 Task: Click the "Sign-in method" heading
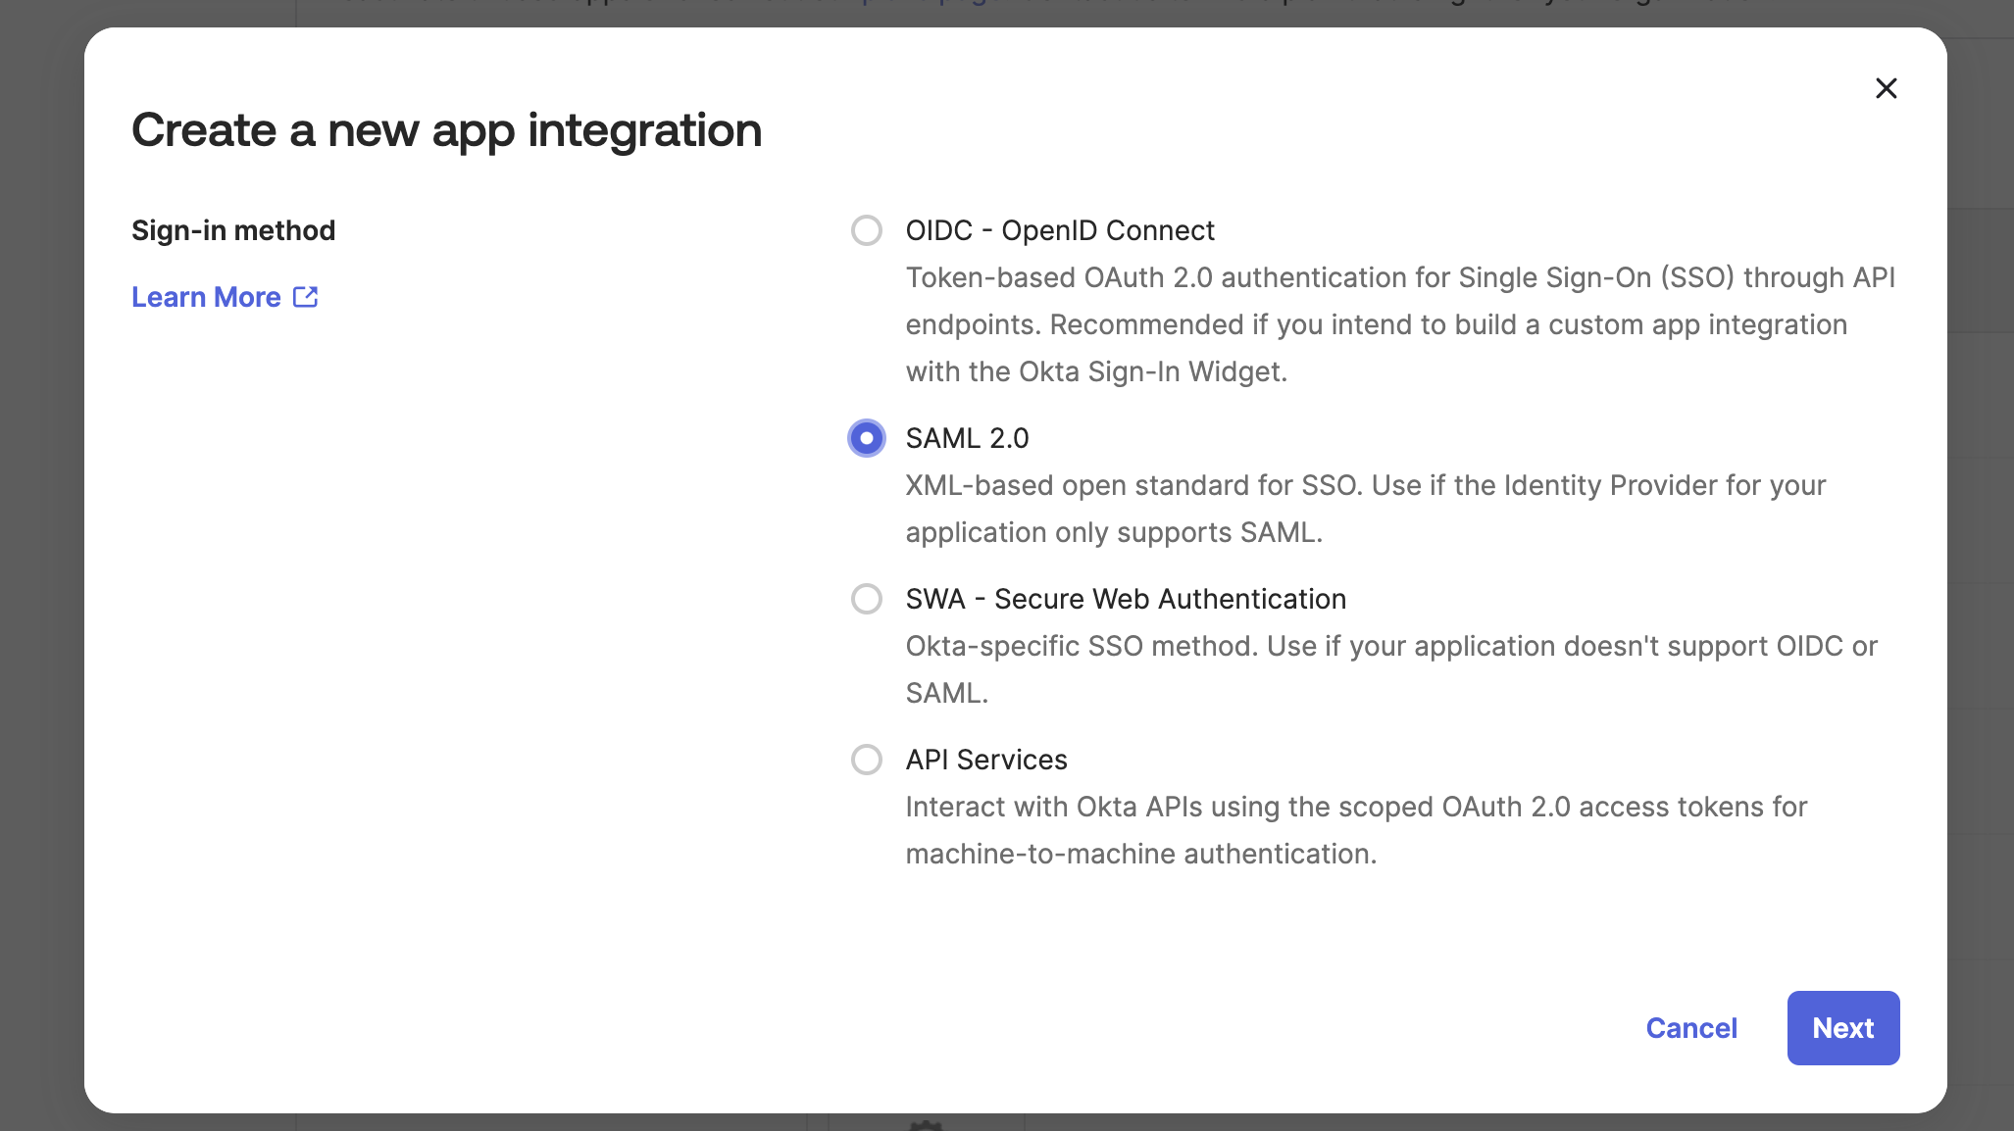[233, 230]
